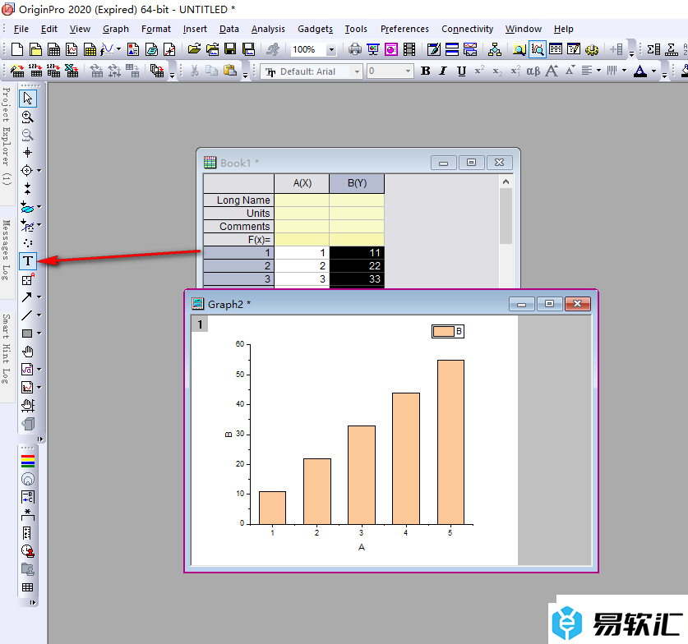
Task: Select the Pan hand tool
Action: [28, 352]
